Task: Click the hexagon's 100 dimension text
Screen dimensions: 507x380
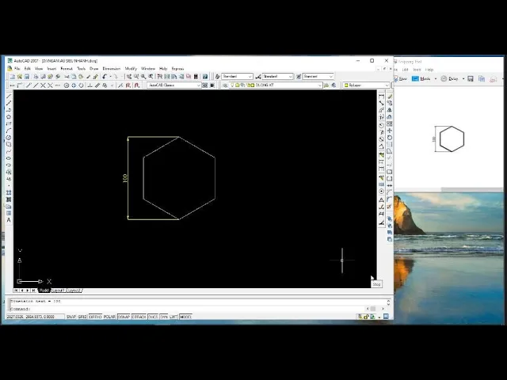Action: point(124,178)
